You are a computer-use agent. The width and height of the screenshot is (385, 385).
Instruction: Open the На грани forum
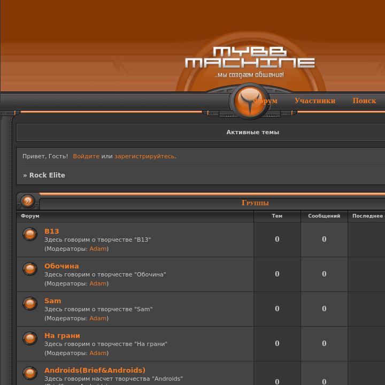pos(62,336)
